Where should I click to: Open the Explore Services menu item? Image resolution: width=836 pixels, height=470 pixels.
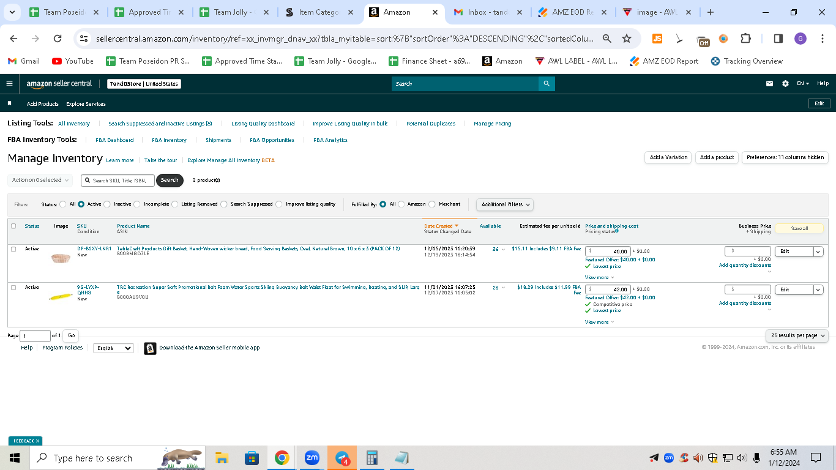[86, 104]
